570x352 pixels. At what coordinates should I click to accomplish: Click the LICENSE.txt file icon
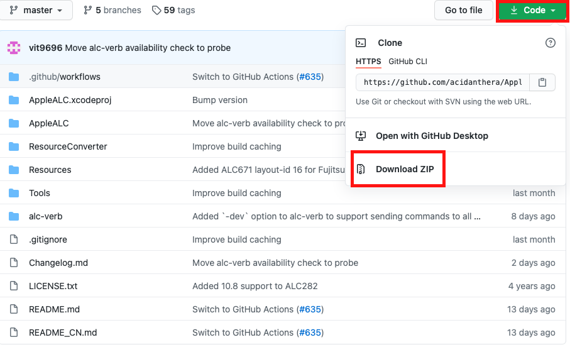pyautogui.click(x=14, y=286)
